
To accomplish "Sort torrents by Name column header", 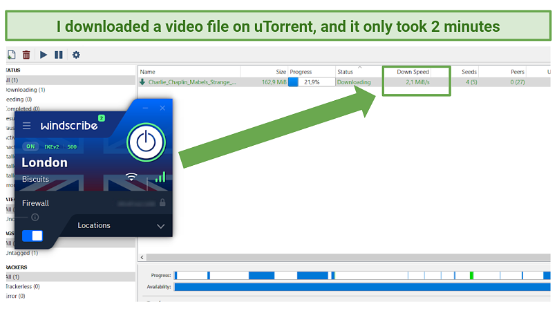I will (188, 72).
